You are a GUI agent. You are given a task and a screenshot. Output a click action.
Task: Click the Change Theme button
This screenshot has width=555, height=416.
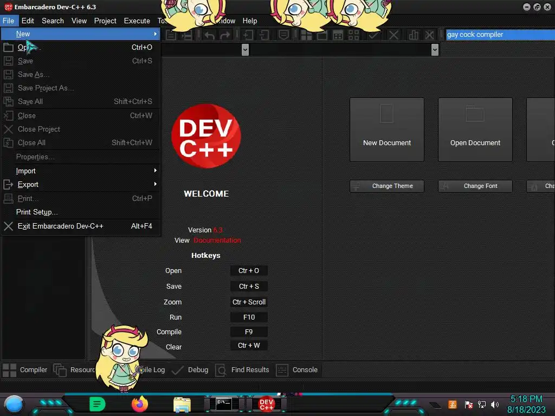pos(387,186)
